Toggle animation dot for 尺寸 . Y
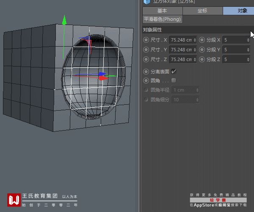 tap(146, 50)
